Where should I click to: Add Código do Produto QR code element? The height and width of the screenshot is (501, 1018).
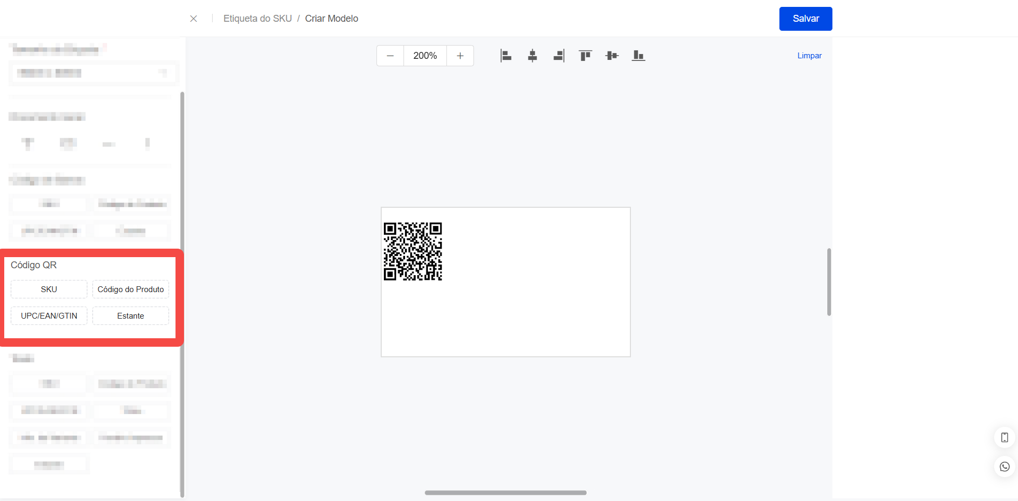[x=130, y=289]
